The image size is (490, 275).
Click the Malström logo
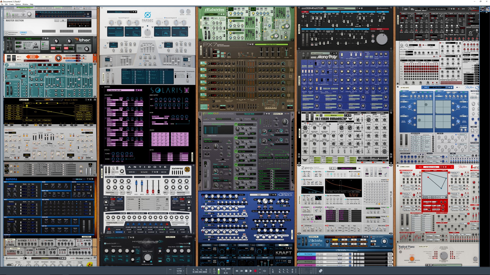[x=214, y=10]
